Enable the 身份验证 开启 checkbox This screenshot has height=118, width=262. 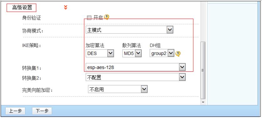tap(89, 18)
